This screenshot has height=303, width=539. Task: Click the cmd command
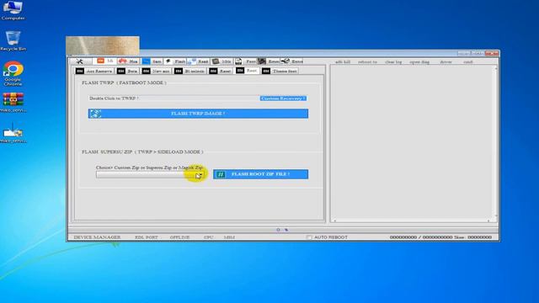pos(468,61)
